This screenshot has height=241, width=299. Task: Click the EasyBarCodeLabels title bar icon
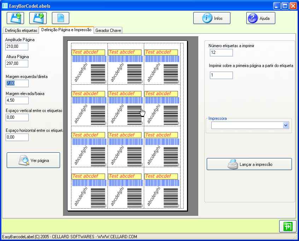click(x=5, y=6)
